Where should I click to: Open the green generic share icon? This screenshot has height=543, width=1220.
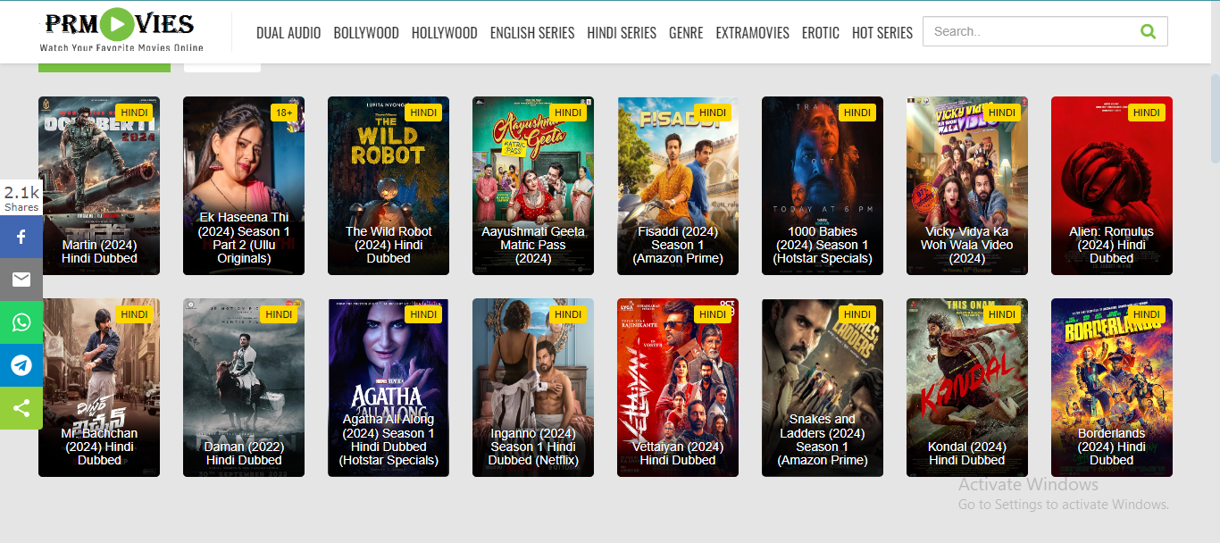pyautogui.click(x=21, y=408)
